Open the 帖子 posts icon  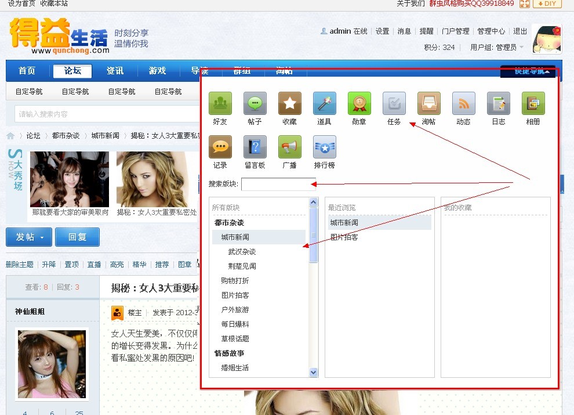[x=255, y=103]
